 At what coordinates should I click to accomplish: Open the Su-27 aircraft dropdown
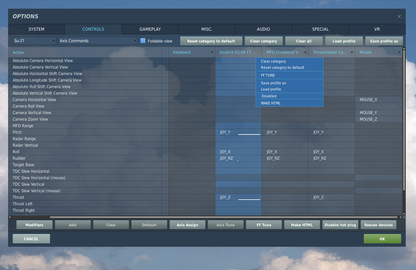pos(34,41)
